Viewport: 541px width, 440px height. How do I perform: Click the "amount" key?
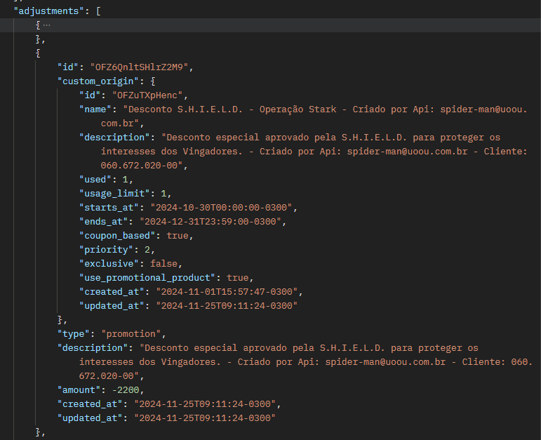pos(79,390)
